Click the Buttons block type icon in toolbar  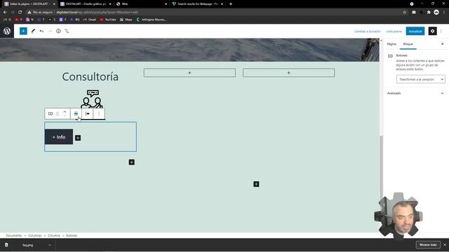(x=51, y=113)
